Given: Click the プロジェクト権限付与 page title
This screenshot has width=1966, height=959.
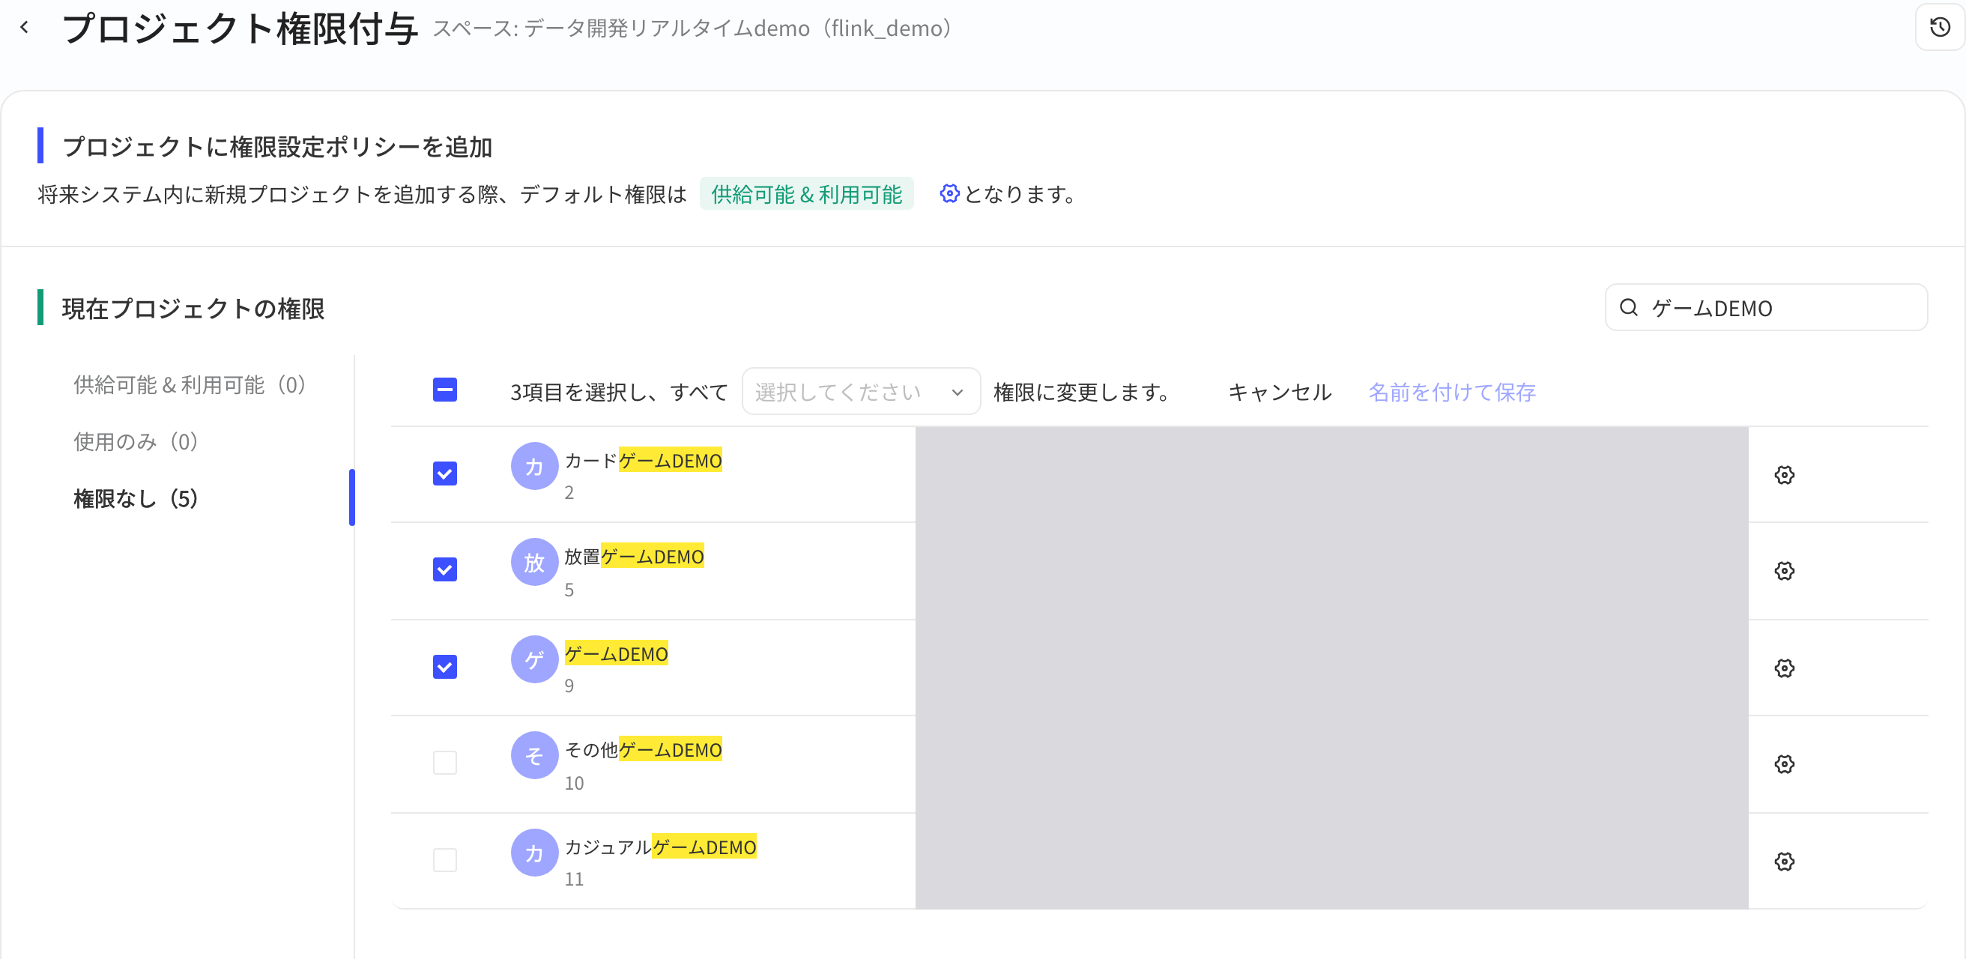Looking at the screenshot, I should 240,29.
